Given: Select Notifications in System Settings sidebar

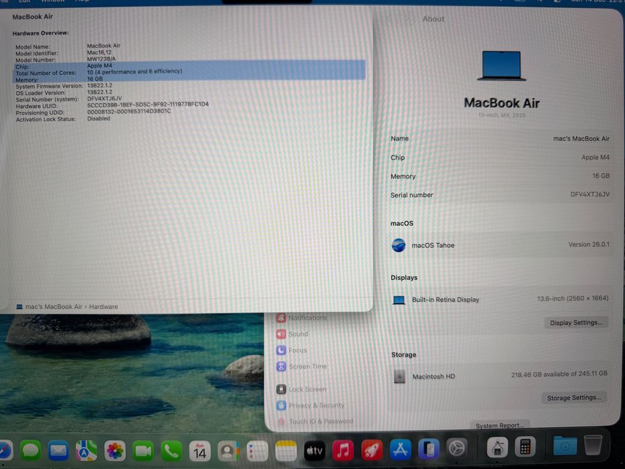Looking at the screenshot, I should click(x=301, y=318).
